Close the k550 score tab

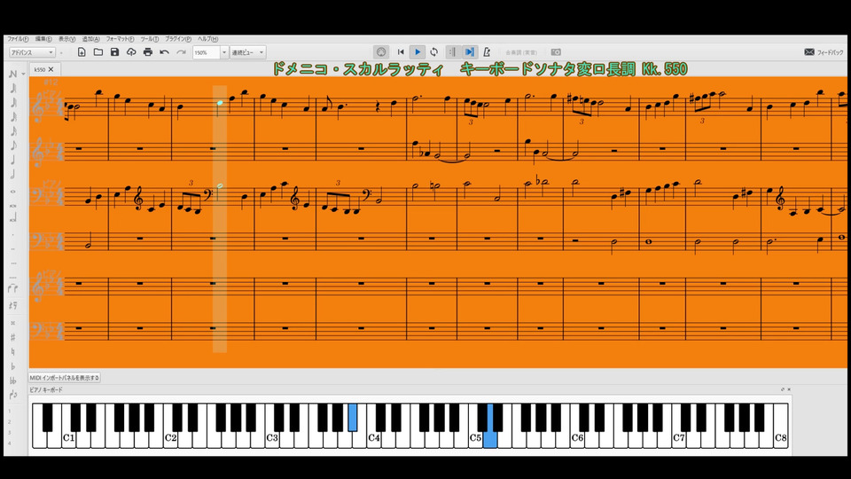tap(51, 69)
